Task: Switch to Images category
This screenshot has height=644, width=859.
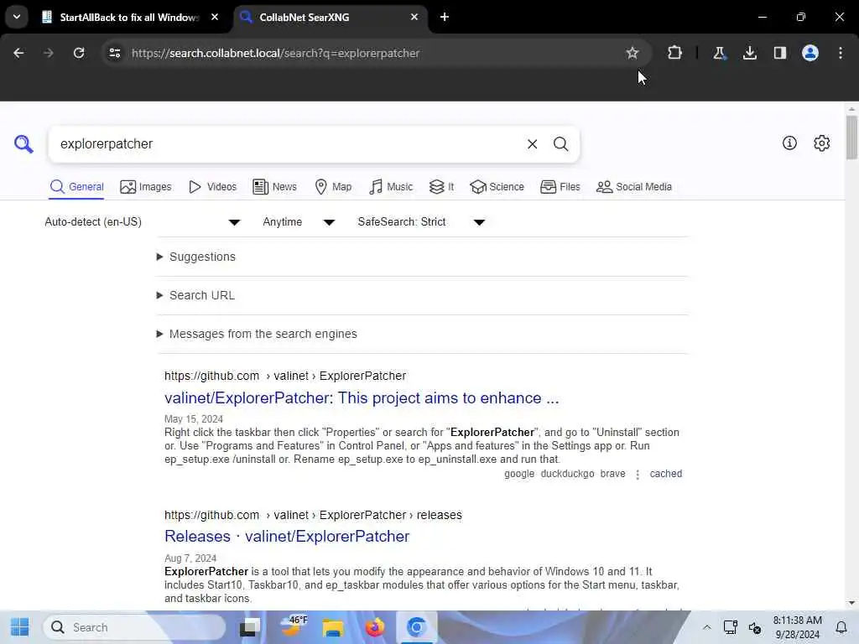Action: point(146,187)
